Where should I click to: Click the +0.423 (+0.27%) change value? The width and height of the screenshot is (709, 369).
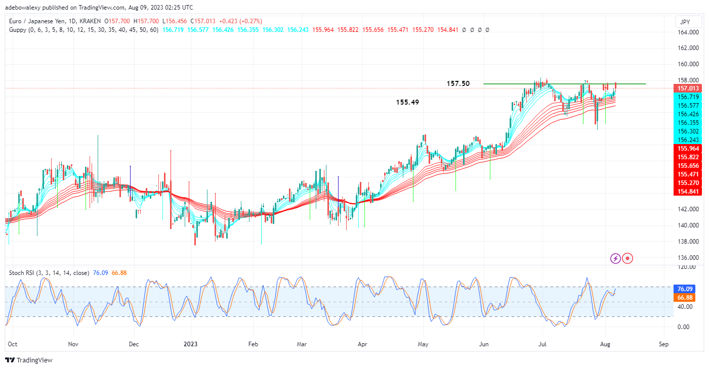click(x=241, y=21)
